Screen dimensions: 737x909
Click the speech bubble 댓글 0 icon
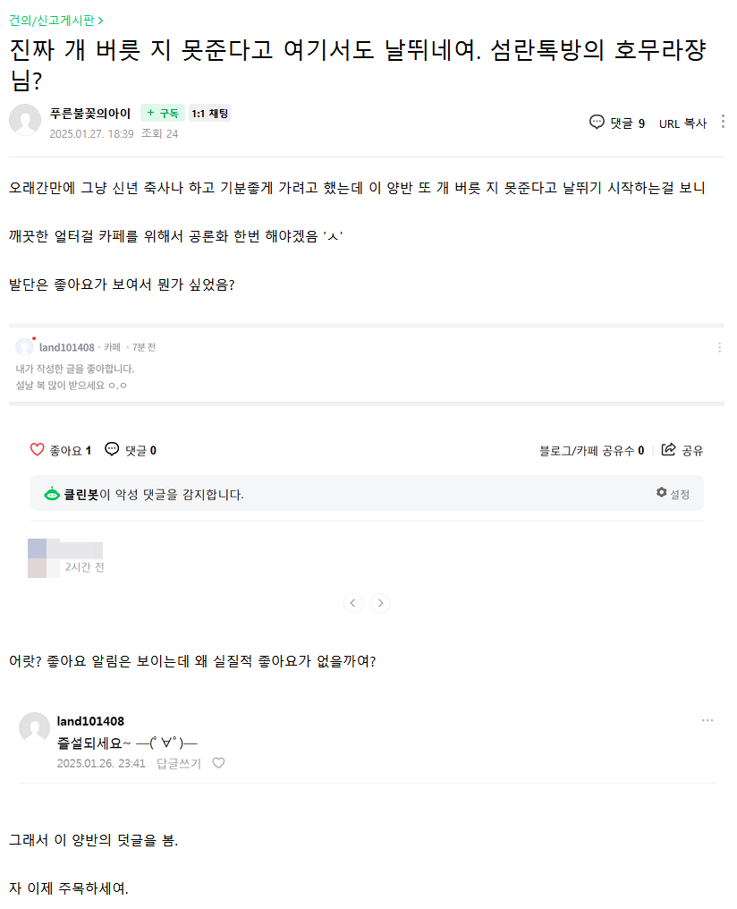click(112, 450)
